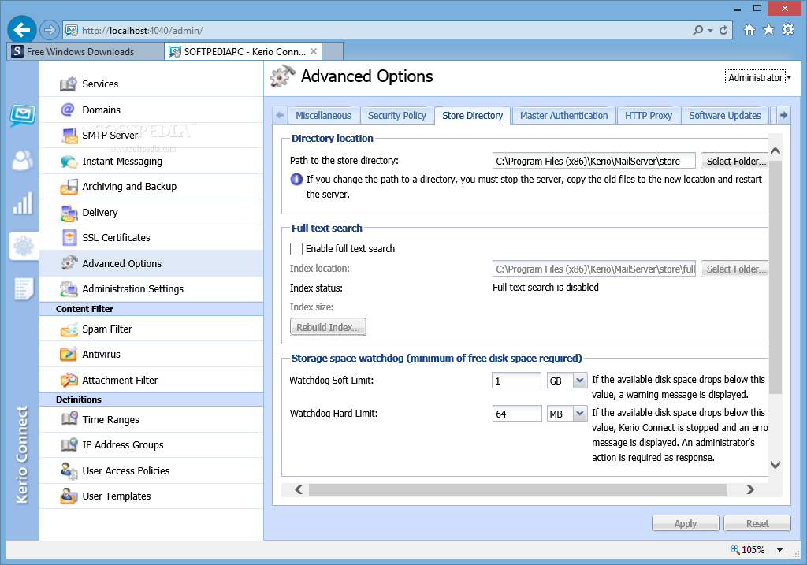Click the Time Ranges icon
Screen dimensions: 807x565
(x=69, y=419)
